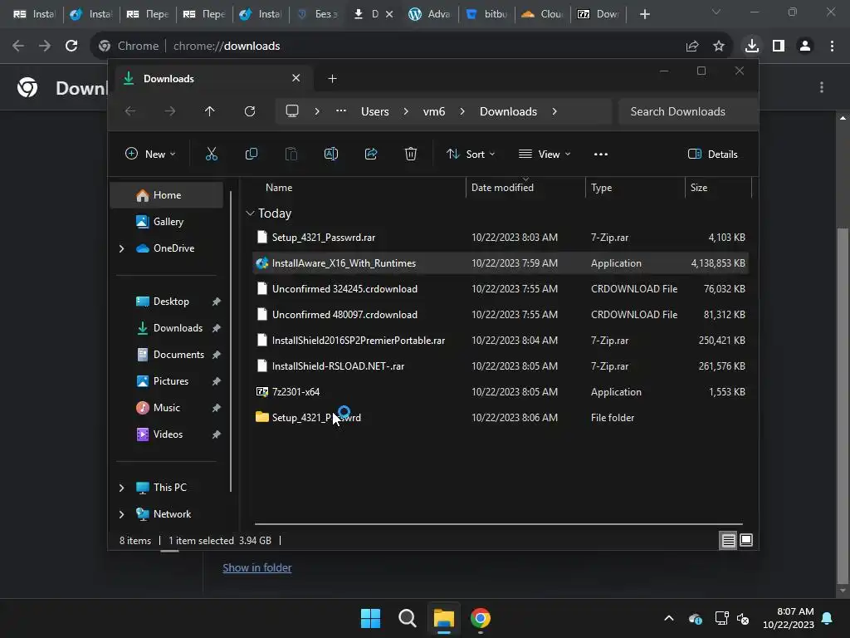Screen dimensions: 850x638
Task: Reload the Chrome page
Action: pyautogui.click(x=71, y=46)
